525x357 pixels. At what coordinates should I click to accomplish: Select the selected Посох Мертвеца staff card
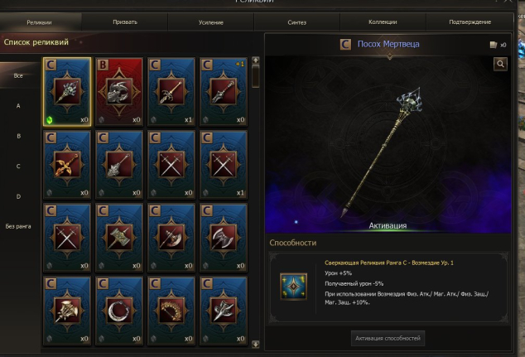(67, 92)
